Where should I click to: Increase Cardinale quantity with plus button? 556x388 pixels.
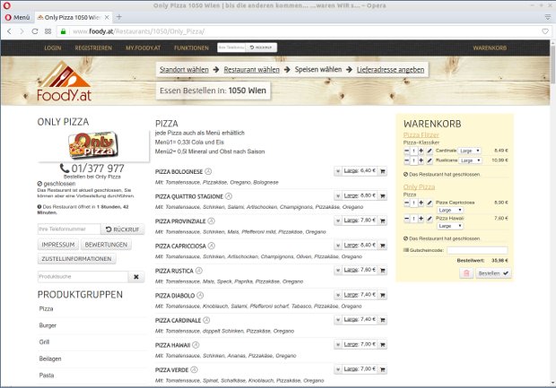(421, 151)
